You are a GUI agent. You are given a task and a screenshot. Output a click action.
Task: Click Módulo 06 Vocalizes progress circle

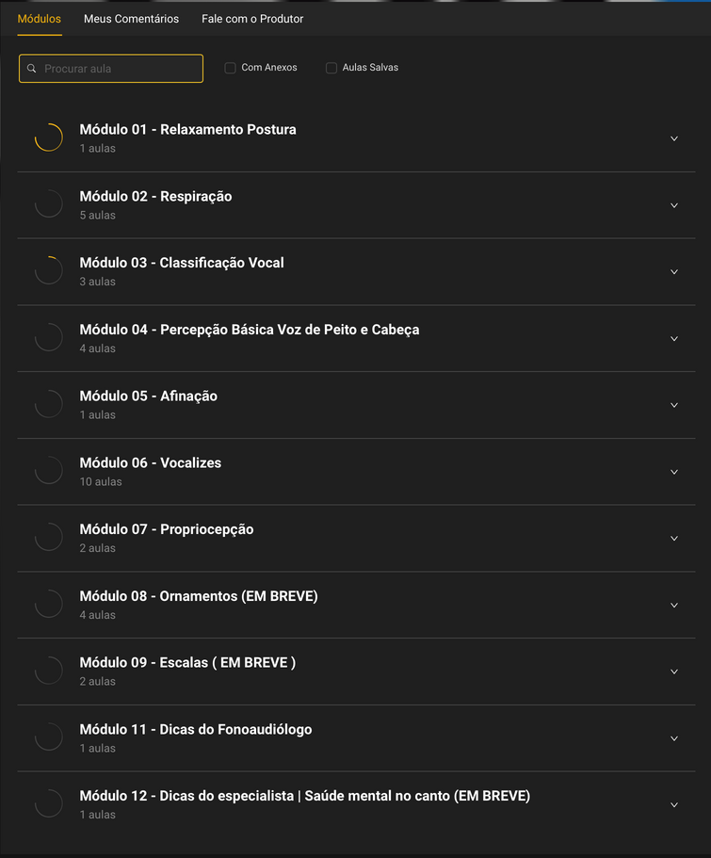[x=49, y=471]
